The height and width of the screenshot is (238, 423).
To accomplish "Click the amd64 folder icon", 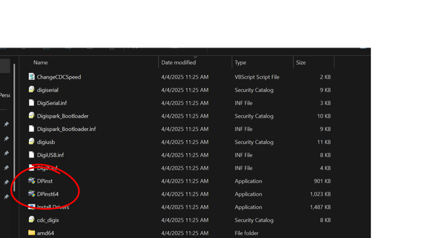I will click(32, 233).
